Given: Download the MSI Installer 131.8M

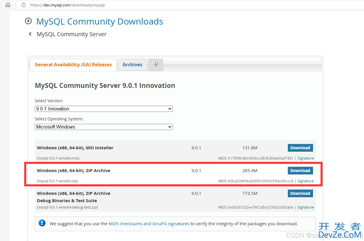Looking at the screenshot, I should [300, 148].
